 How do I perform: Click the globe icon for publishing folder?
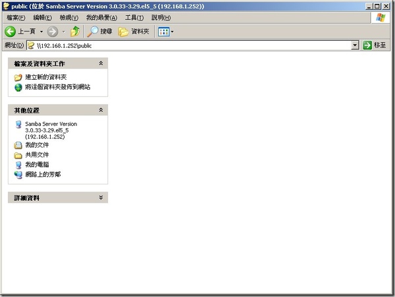(x=18, y=88)
